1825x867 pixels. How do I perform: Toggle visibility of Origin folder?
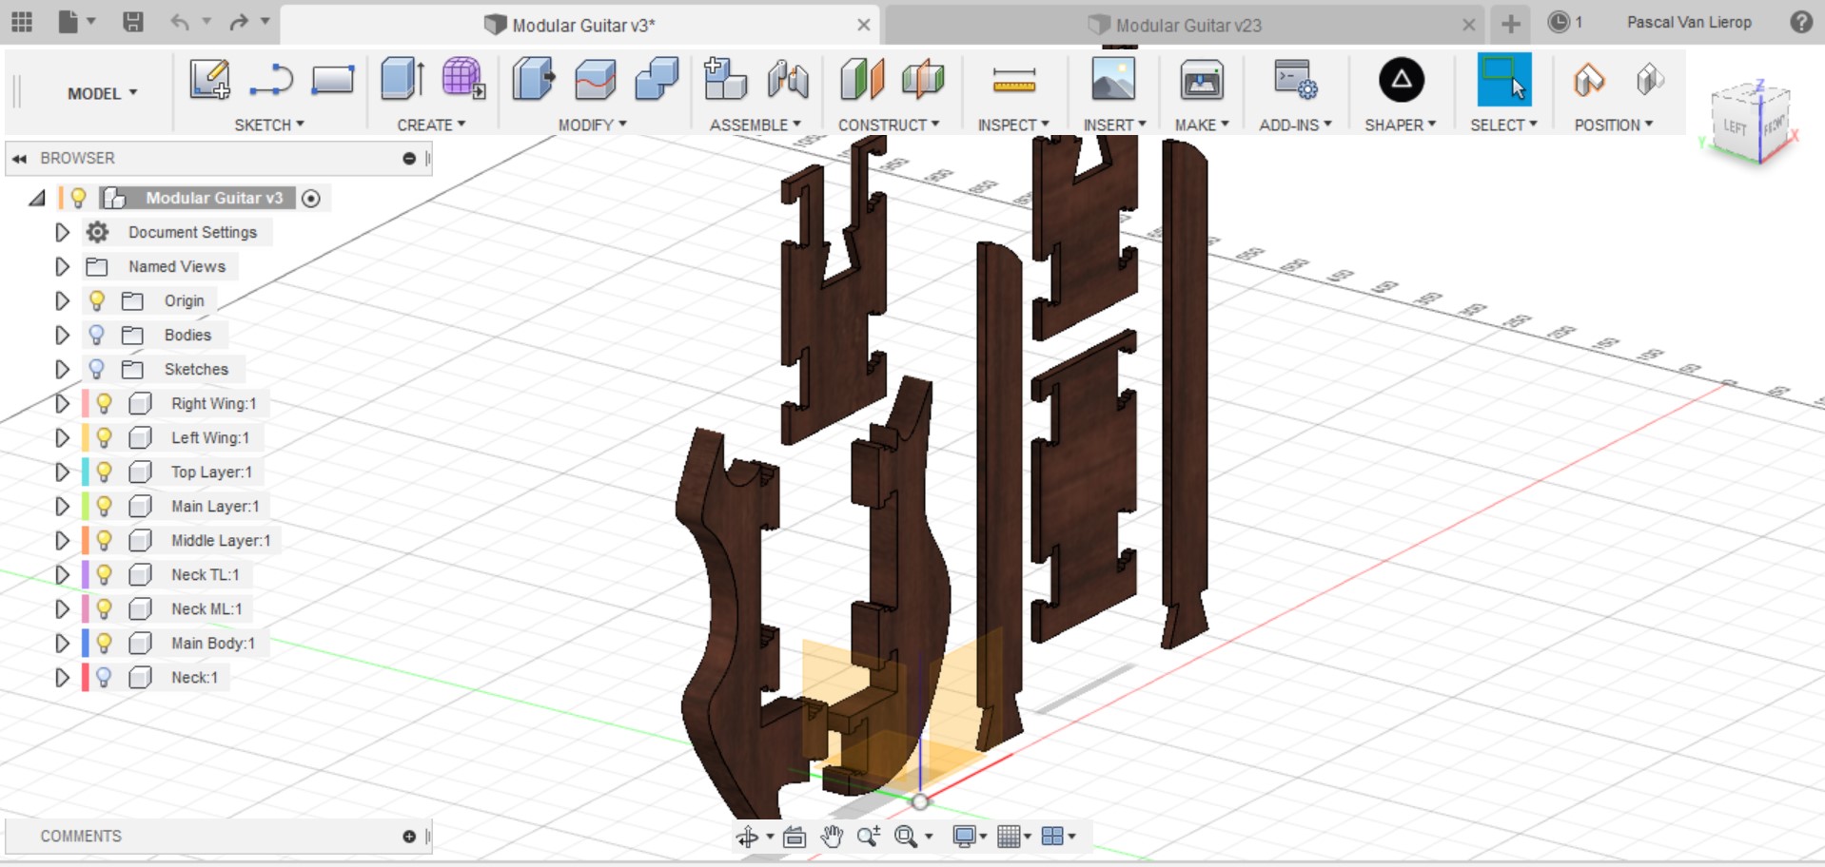[96, 300]
